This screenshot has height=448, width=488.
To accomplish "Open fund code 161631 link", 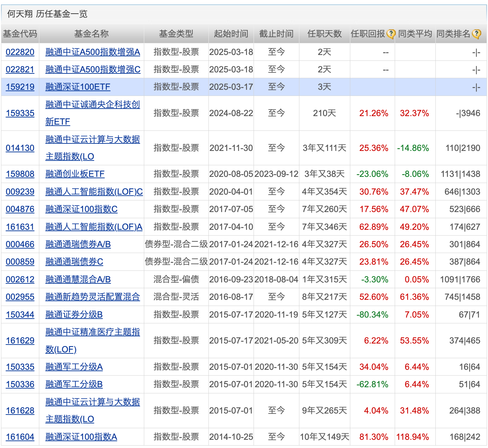I will 20,227.
